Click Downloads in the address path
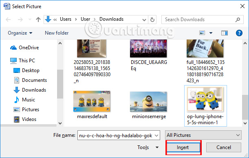 pyautogui.click(x=112, y=19)
